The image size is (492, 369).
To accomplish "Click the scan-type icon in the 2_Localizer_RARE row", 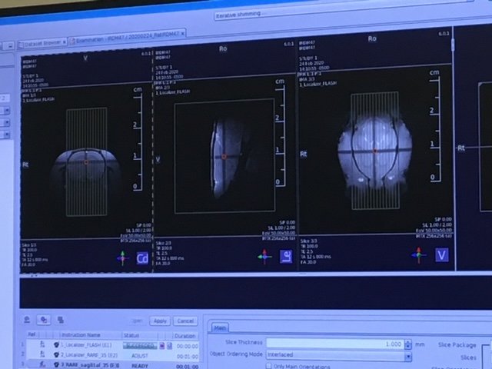I will [x=42, y=354].
